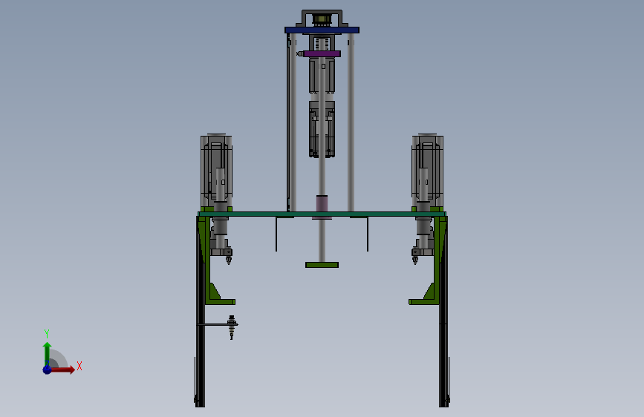Select the left gray motor cylinder
This screenshot has width=644, height=417.
[x=216, y=172]
